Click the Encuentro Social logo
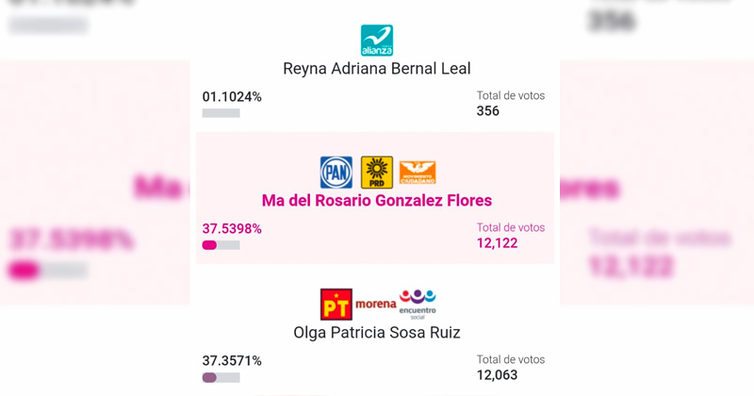This screenshot has height=396, width=754. 418,304
